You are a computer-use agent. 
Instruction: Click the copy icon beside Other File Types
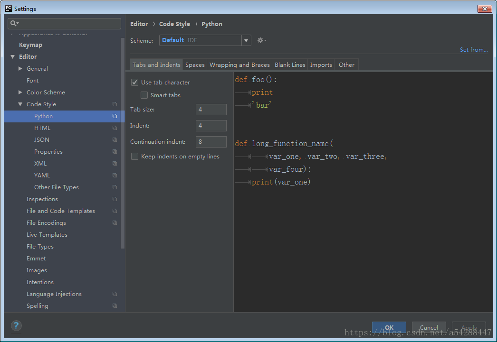pos(115,187)
